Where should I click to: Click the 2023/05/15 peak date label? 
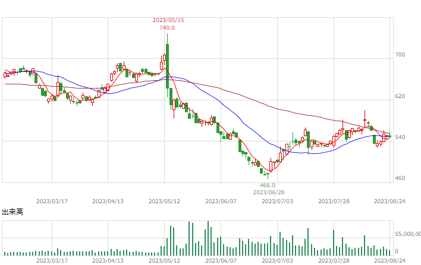point(168,20)
